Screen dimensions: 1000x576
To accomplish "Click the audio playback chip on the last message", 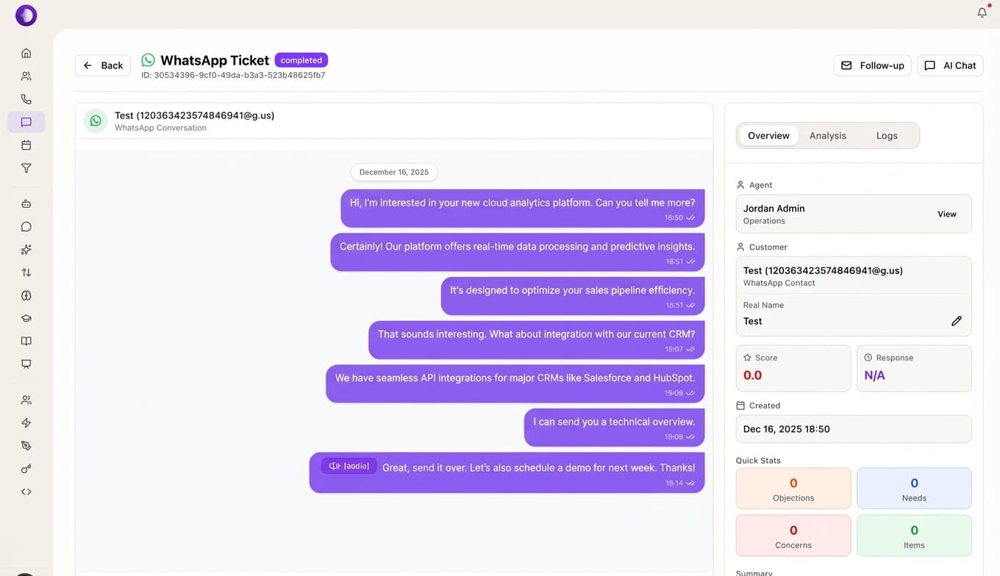I will 349,465.
